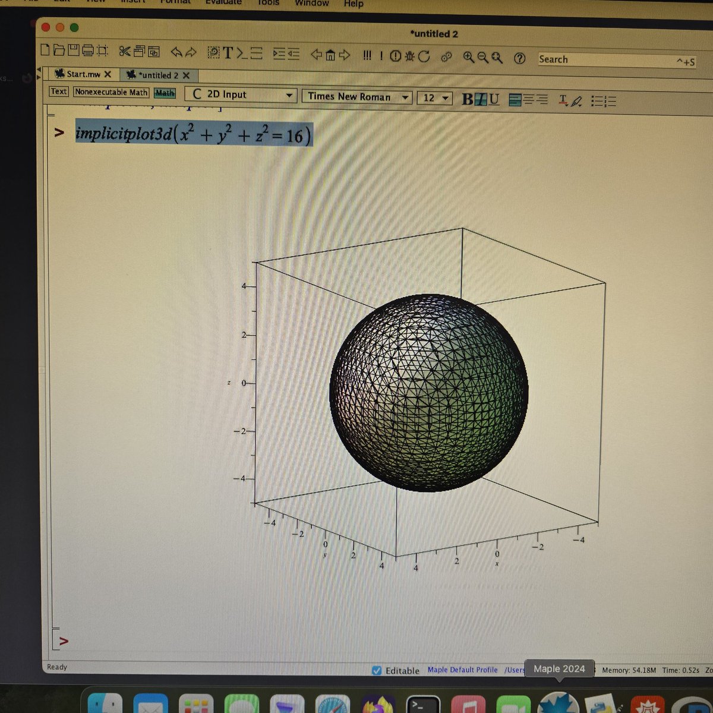The width and height of the screenshot is (713, 713).
Task: Open the 2D Input style dropdown
Action: [x=240, y=94]
